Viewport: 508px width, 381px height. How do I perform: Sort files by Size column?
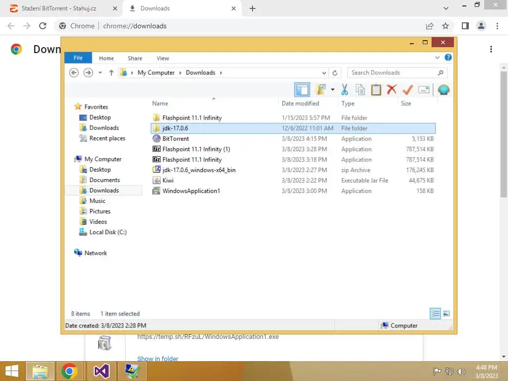point(406,103)
